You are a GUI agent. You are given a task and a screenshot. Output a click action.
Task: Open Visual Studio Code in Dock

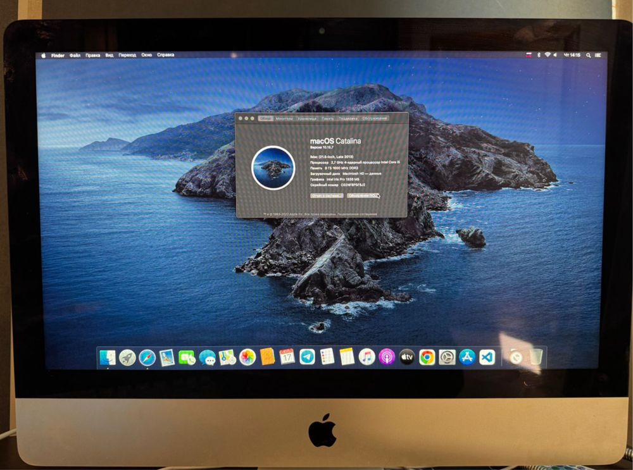(x=487, y=357)
